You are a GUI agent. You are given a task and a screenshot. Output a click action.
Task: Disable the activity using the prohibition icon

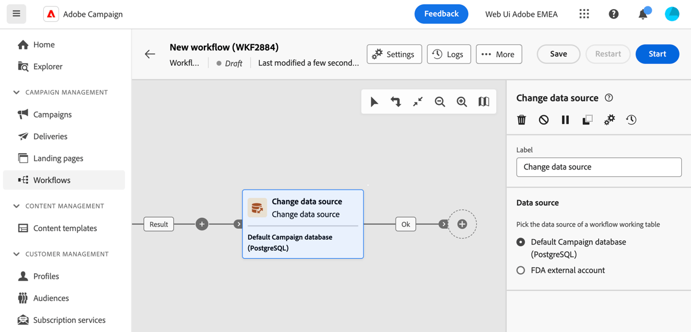pyautogui.click(x=543, y=119)
